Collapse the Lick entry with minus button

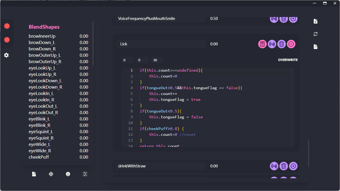tap(291, 44)
